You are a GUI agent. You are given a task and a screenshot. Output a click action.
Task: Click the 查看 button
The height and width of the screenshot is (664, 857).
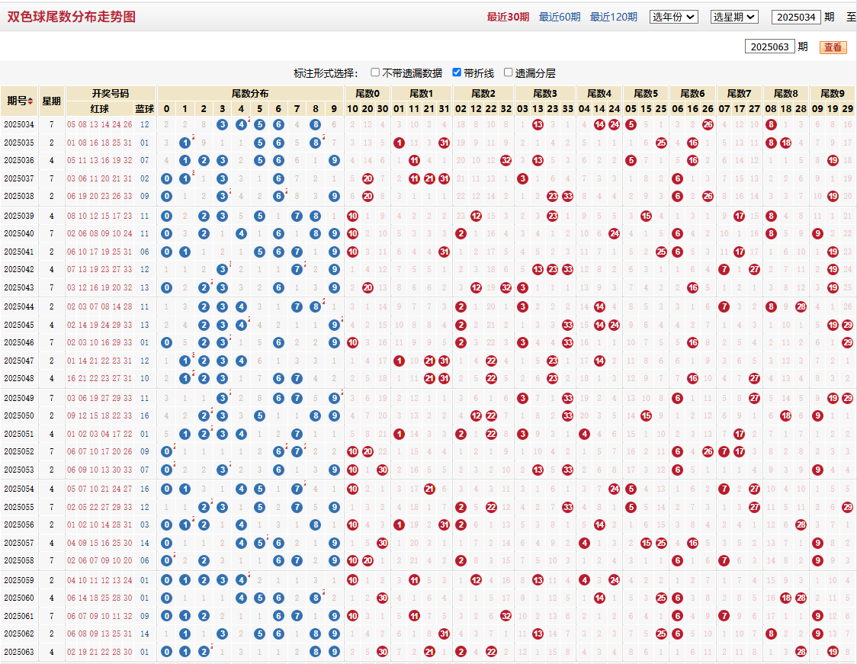(x=833, y=47)
